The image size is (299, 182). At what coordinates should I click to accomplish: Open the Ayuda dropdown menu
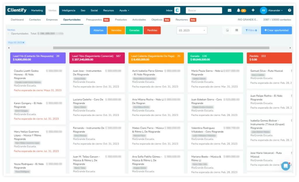coord(124,10)
